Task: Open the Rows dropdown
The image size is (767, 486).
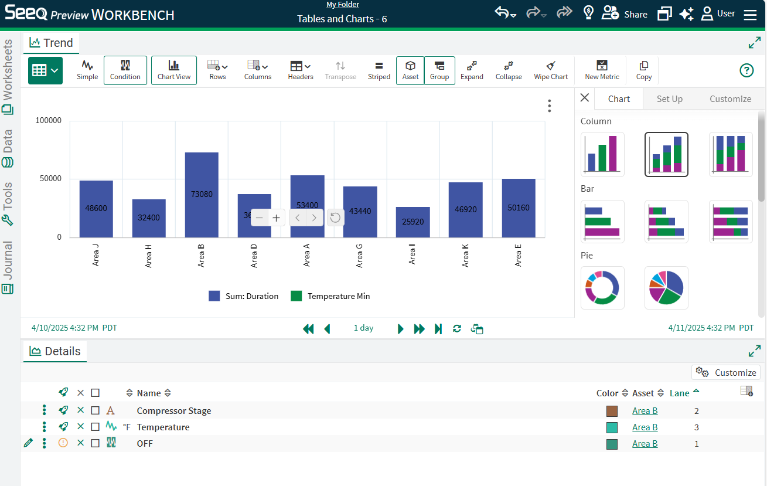Action: pyautogui.click(x=217, y=70)
